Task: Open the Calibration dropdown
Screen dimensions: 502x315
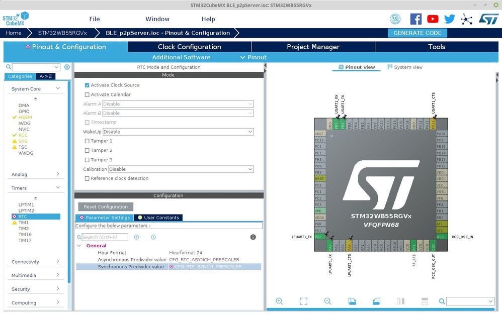Action: pos(181,169)
